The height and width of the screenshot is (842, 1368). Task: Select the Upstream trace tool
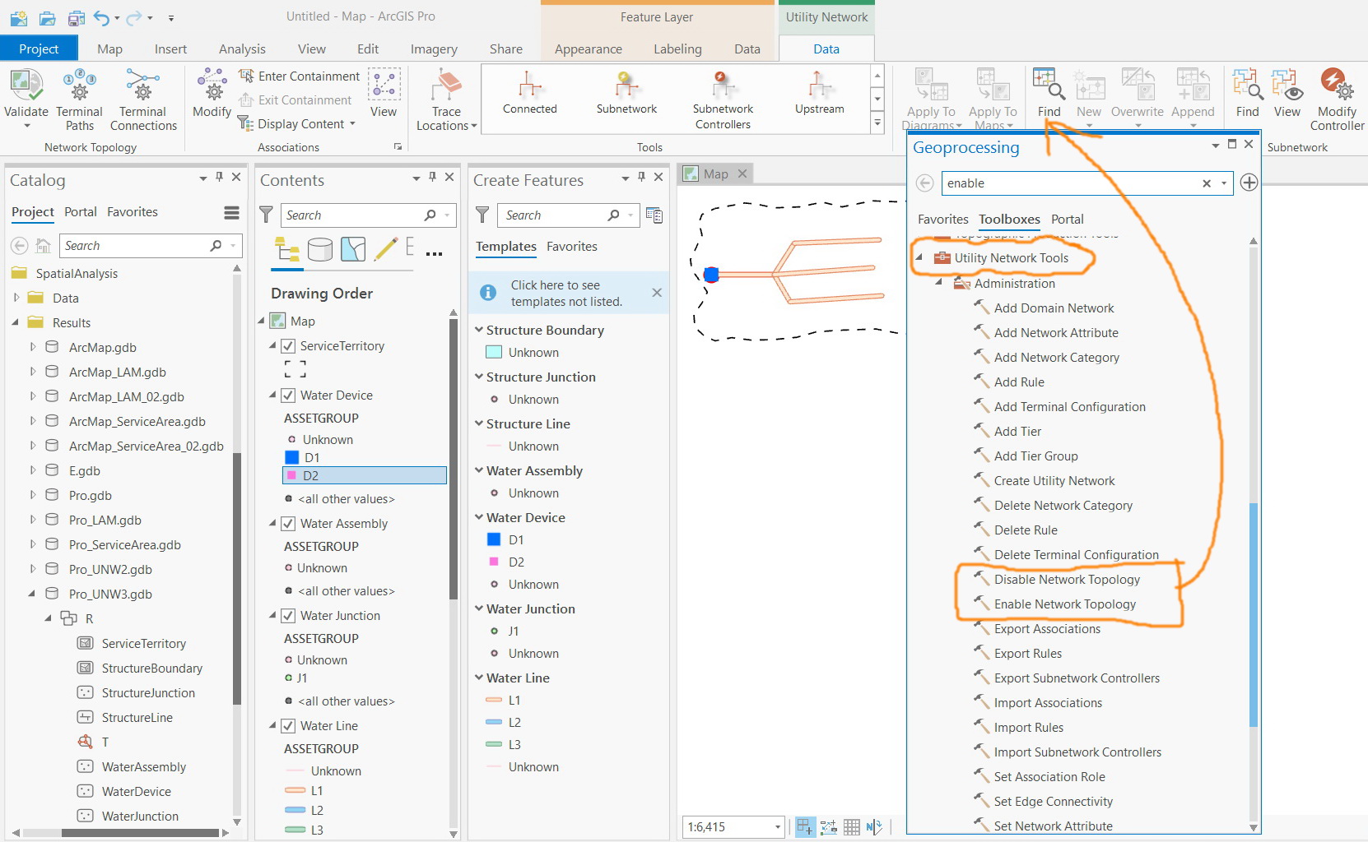coord(819,92)
